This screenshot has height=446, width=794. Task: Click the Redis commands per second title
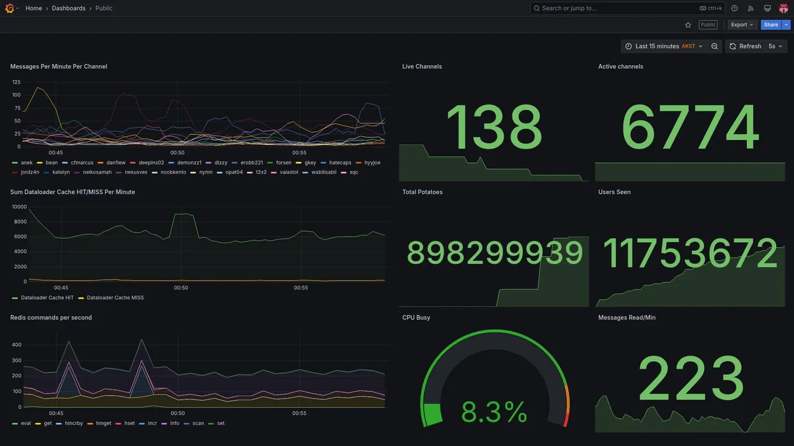51,318
